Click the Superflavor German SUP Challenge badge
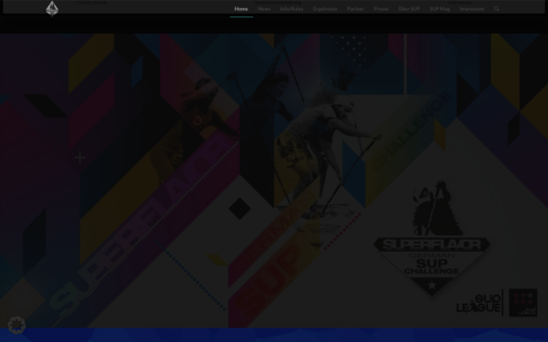 [432, 239]
